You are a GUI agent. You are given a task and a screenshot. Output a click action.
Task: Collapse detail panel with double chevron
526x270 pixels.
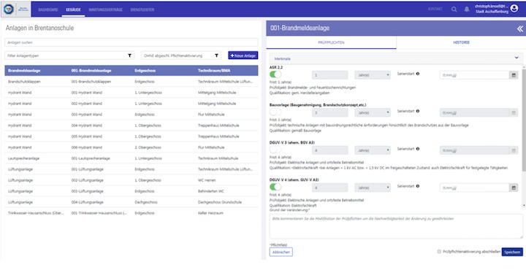pyautogui.click(x=519, y=29)
